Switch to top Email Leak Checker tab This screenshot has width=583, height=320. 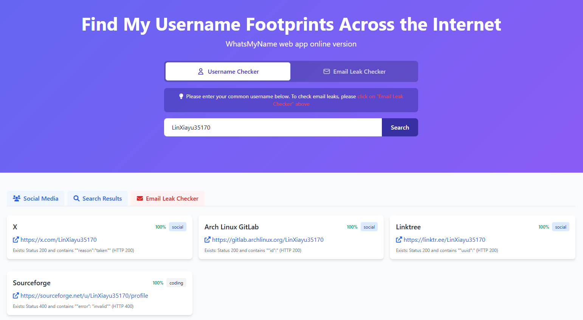354,71
